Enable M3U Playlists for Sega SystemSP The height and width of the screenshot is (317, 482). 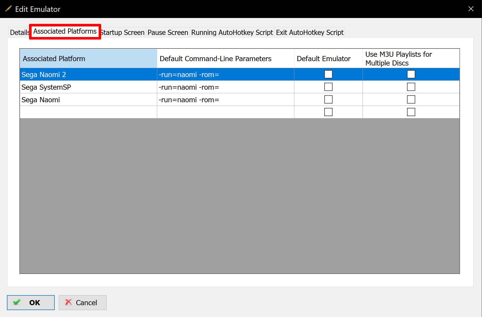point(411,87)
